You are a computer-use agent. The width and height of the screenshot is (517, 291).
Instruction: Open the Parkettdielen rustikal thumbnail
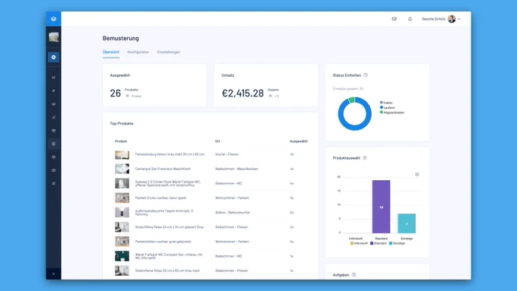click(x=122, y=242)
